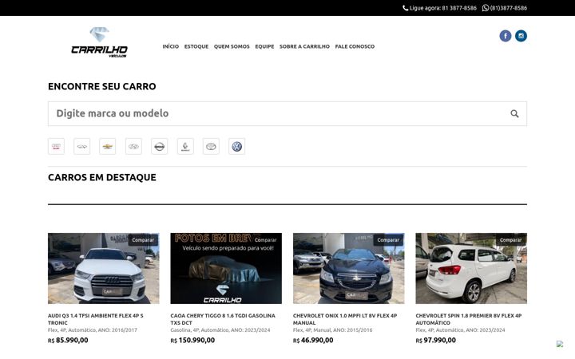The width and height of the screenshot is (575, 359).
Task: Click the price R$ 150.990,00
Action: tap(193, 341)
